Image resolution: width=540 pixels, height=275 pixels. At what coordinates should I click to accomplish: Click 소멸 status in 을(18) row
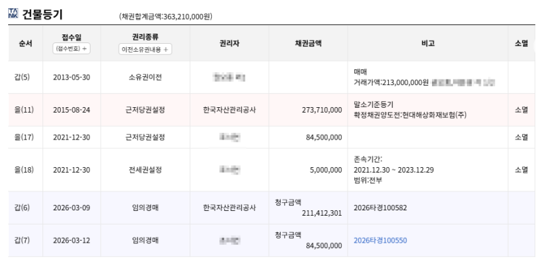coord(521,170)
